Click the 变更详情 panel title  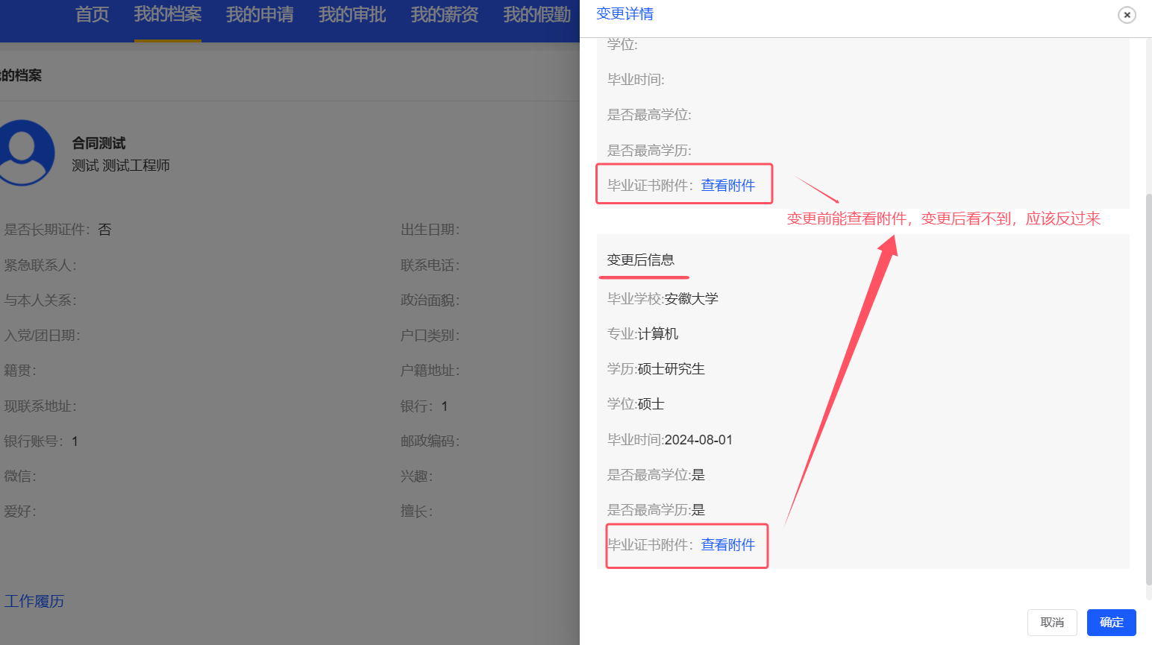pos(625,14)
